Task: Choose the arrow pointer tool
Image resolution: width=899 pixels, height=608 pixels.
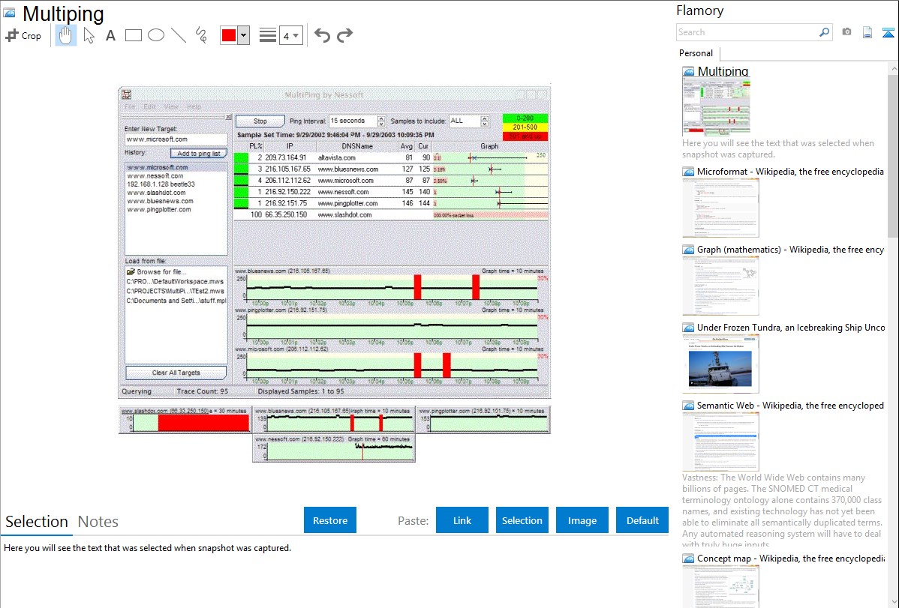Action: [89, 35]
